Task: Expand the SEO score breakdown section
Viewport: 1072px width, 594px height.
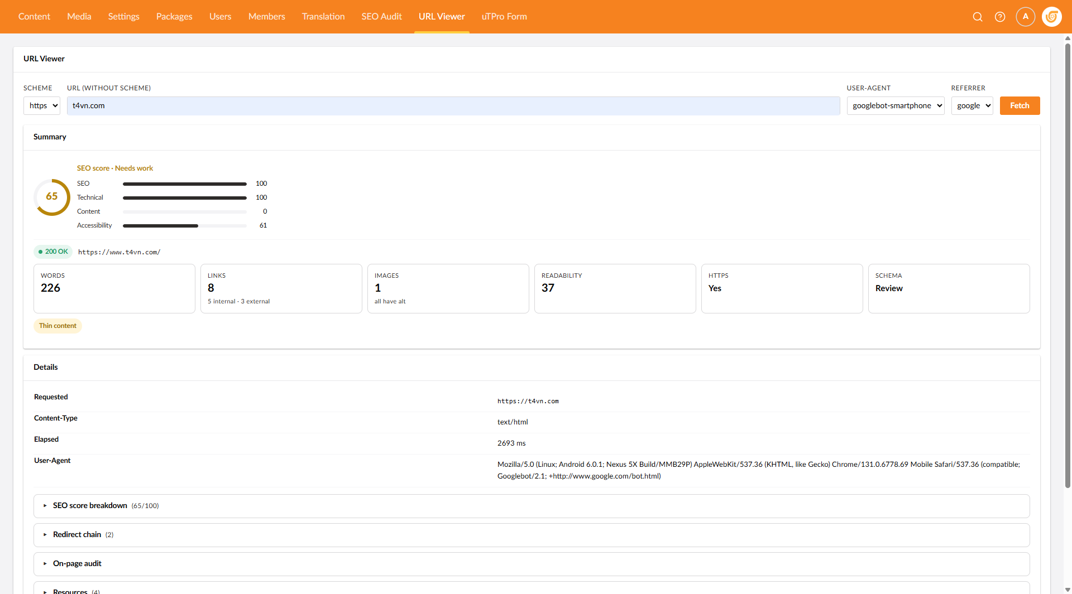Action: (x=532, y=506)
